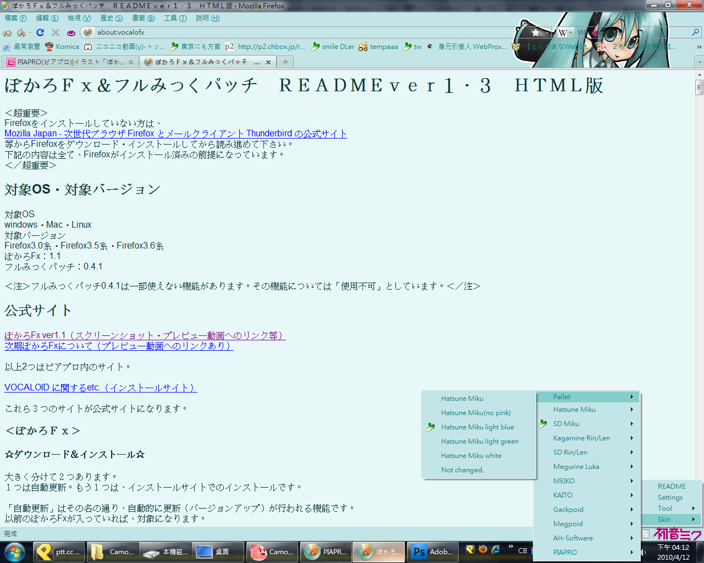This screenshot has width=704, height=563.
Task: Open the 桌面 taskbar item
Action: [x=218, y=552]
